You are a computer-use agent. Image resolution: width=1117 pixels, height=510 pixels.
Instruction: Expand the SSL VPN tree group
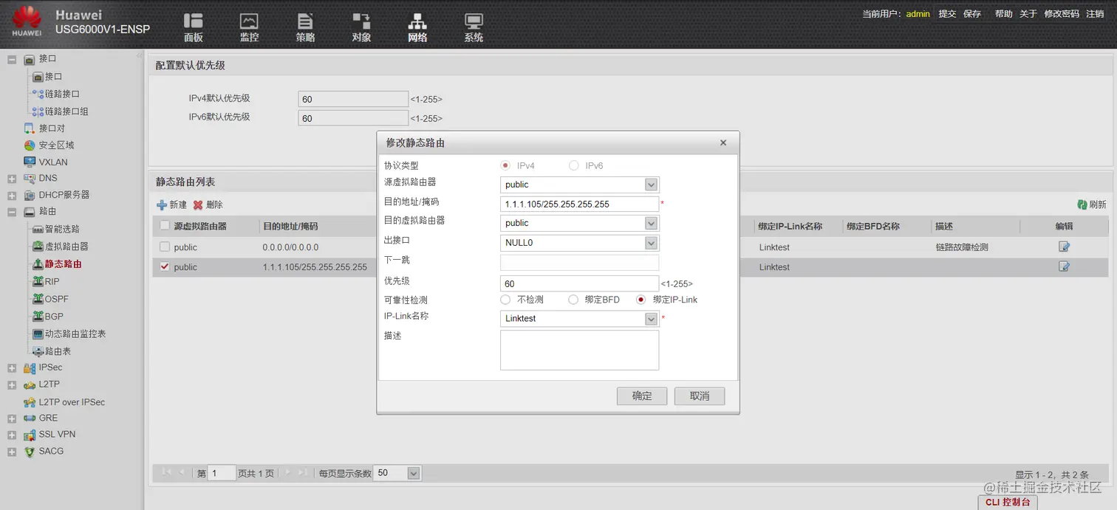(12, 435)
